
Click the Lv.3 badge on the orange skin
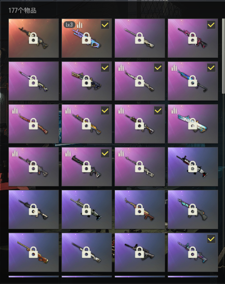tap(69, 25)
